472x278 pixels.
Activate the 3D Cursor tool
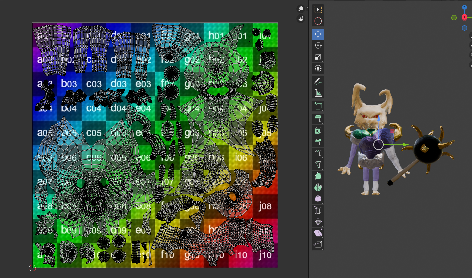(318, 21)
